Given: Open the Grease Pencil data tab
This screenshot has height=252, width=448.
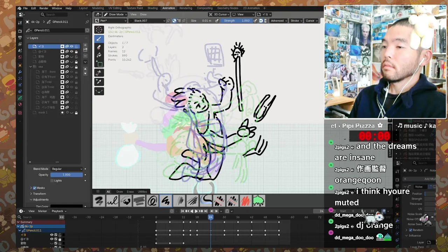Looking at the screenshot, I should click(20, 98).
